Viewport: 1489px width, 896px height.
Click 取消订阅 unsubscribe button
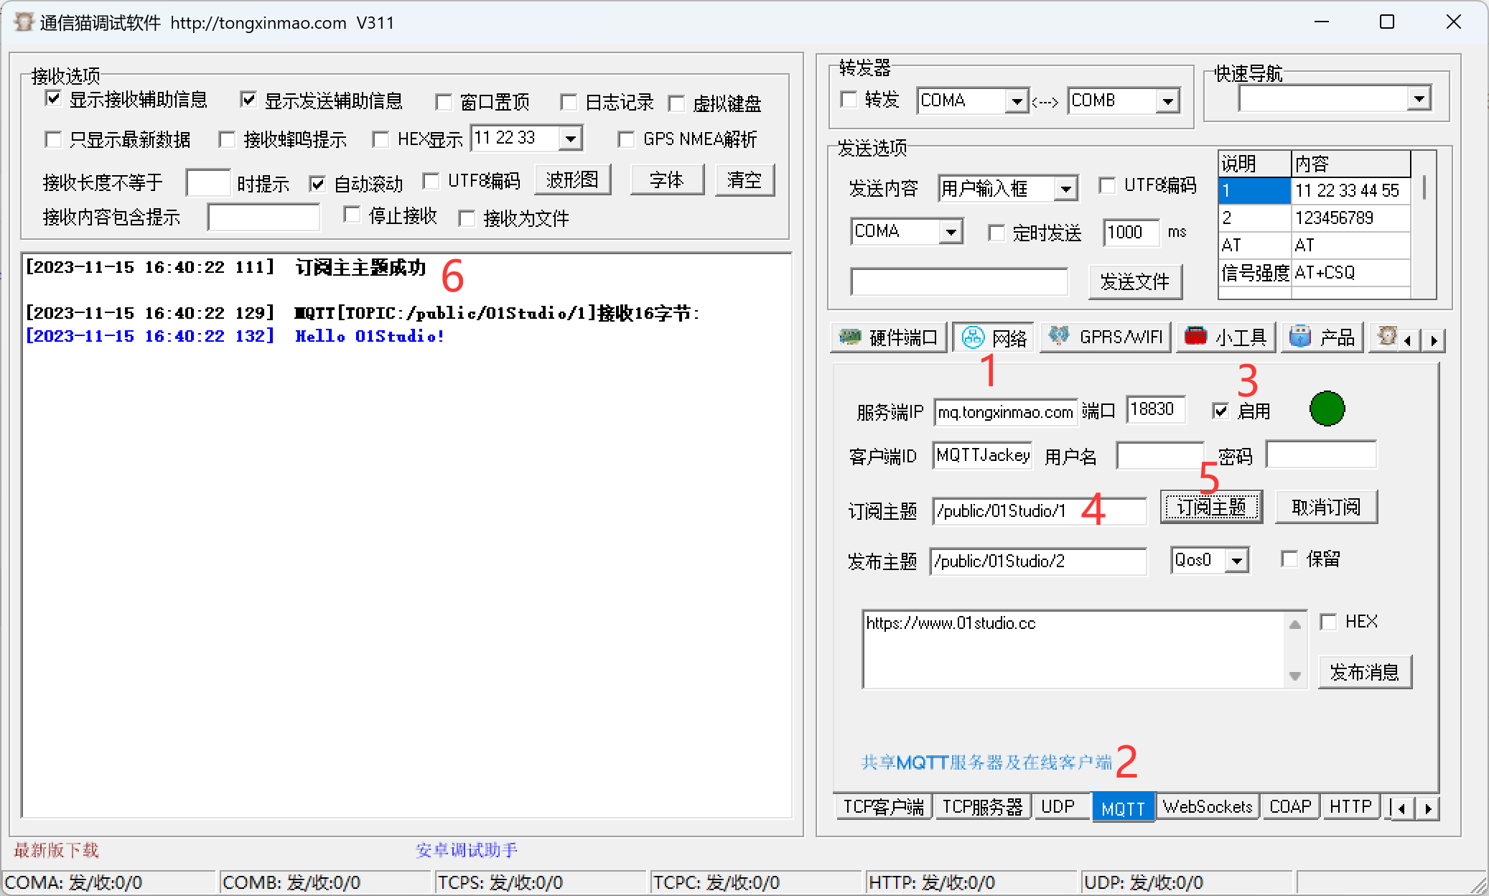tap(1326, 508)
